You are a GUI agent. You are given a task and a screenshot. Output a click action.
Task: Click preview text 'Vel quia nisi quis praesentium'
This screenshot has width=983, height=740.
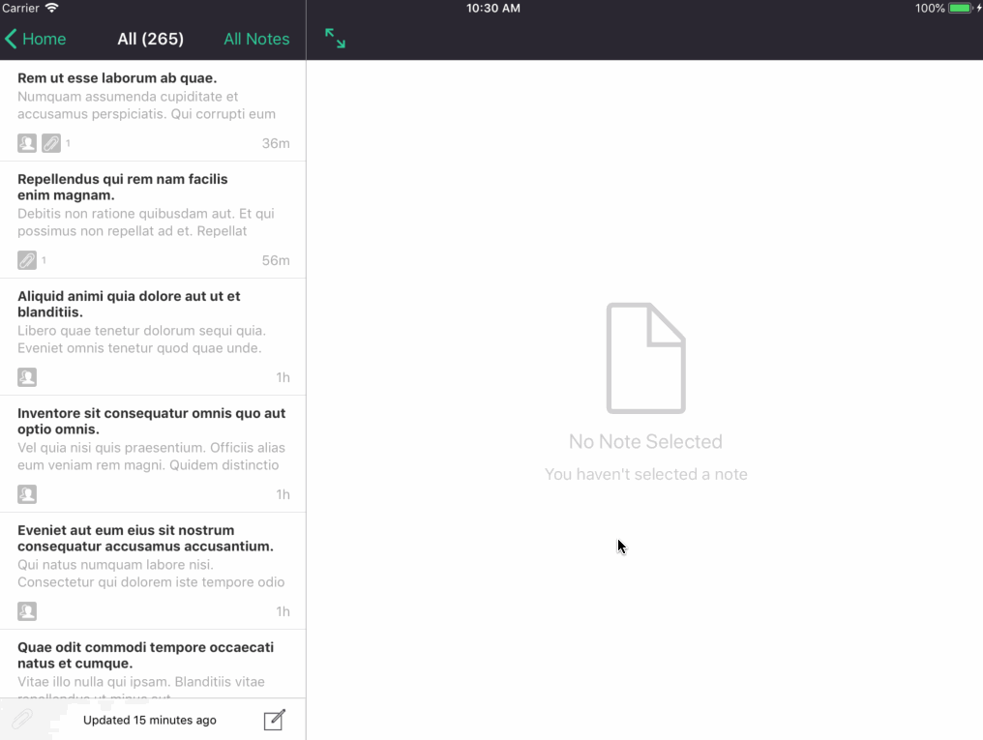click(x=111, y=447)
